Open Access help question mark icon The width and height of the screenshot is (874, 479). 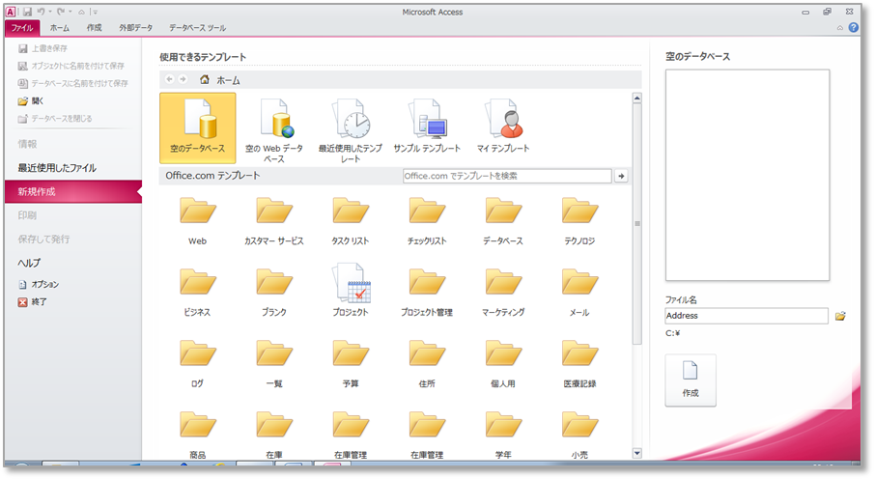coord(854,27)
